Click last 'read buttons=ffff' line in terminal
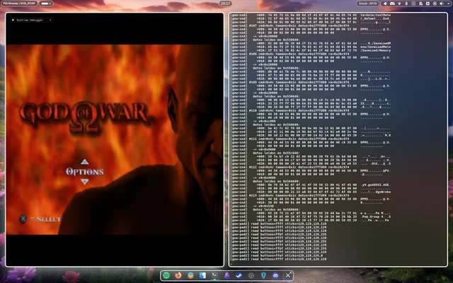Screen dimensions: 453x283 [278, 259]
